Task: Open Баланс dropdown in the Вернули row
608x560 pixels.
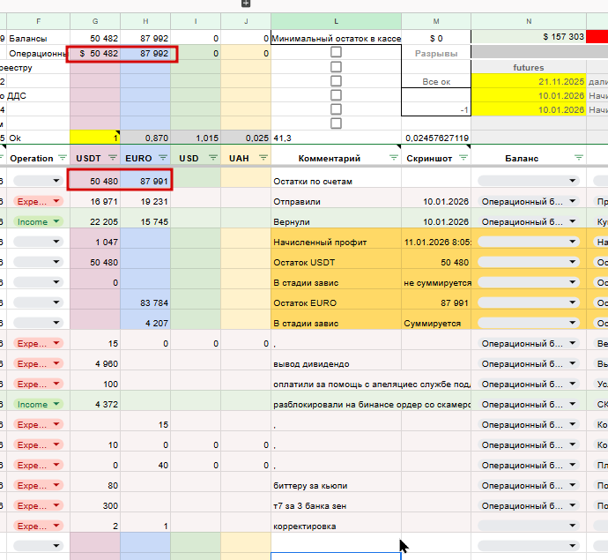Action: click(529, 221)
